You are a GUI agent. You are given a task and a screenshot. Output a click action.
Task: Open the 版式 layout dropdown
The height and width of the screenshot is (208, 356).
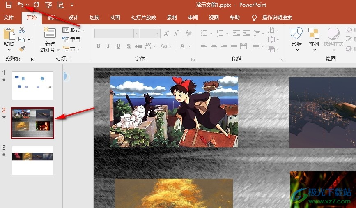pos(73,30)
